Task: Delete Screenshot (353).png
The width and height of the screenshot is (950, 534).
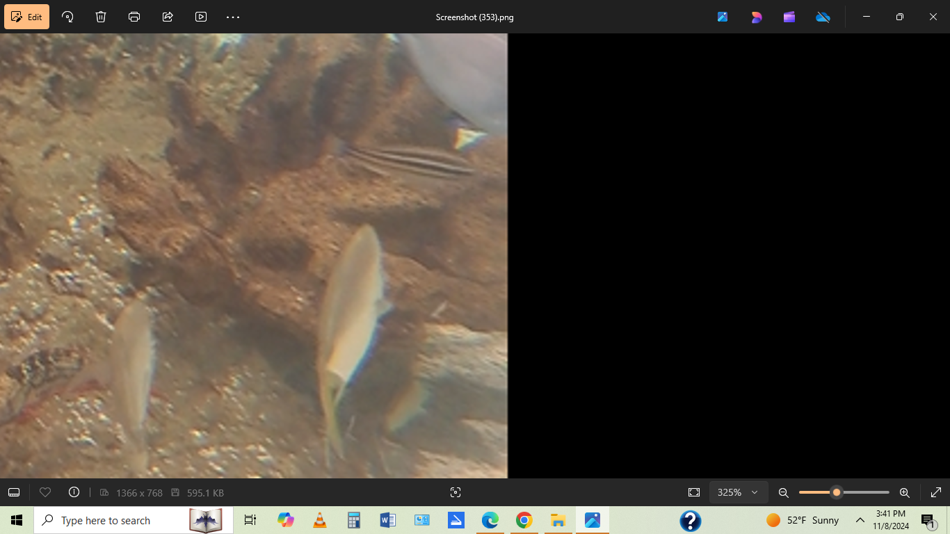Action: [100, 17]
